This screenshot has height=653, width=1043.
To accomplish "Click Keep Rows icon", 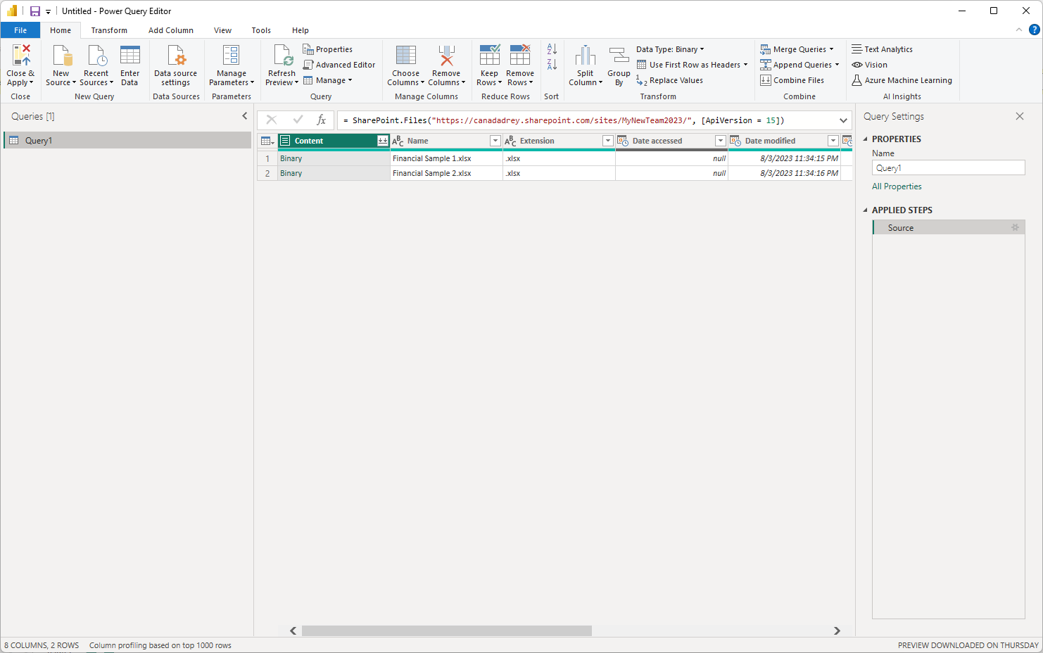I will 489,55.
